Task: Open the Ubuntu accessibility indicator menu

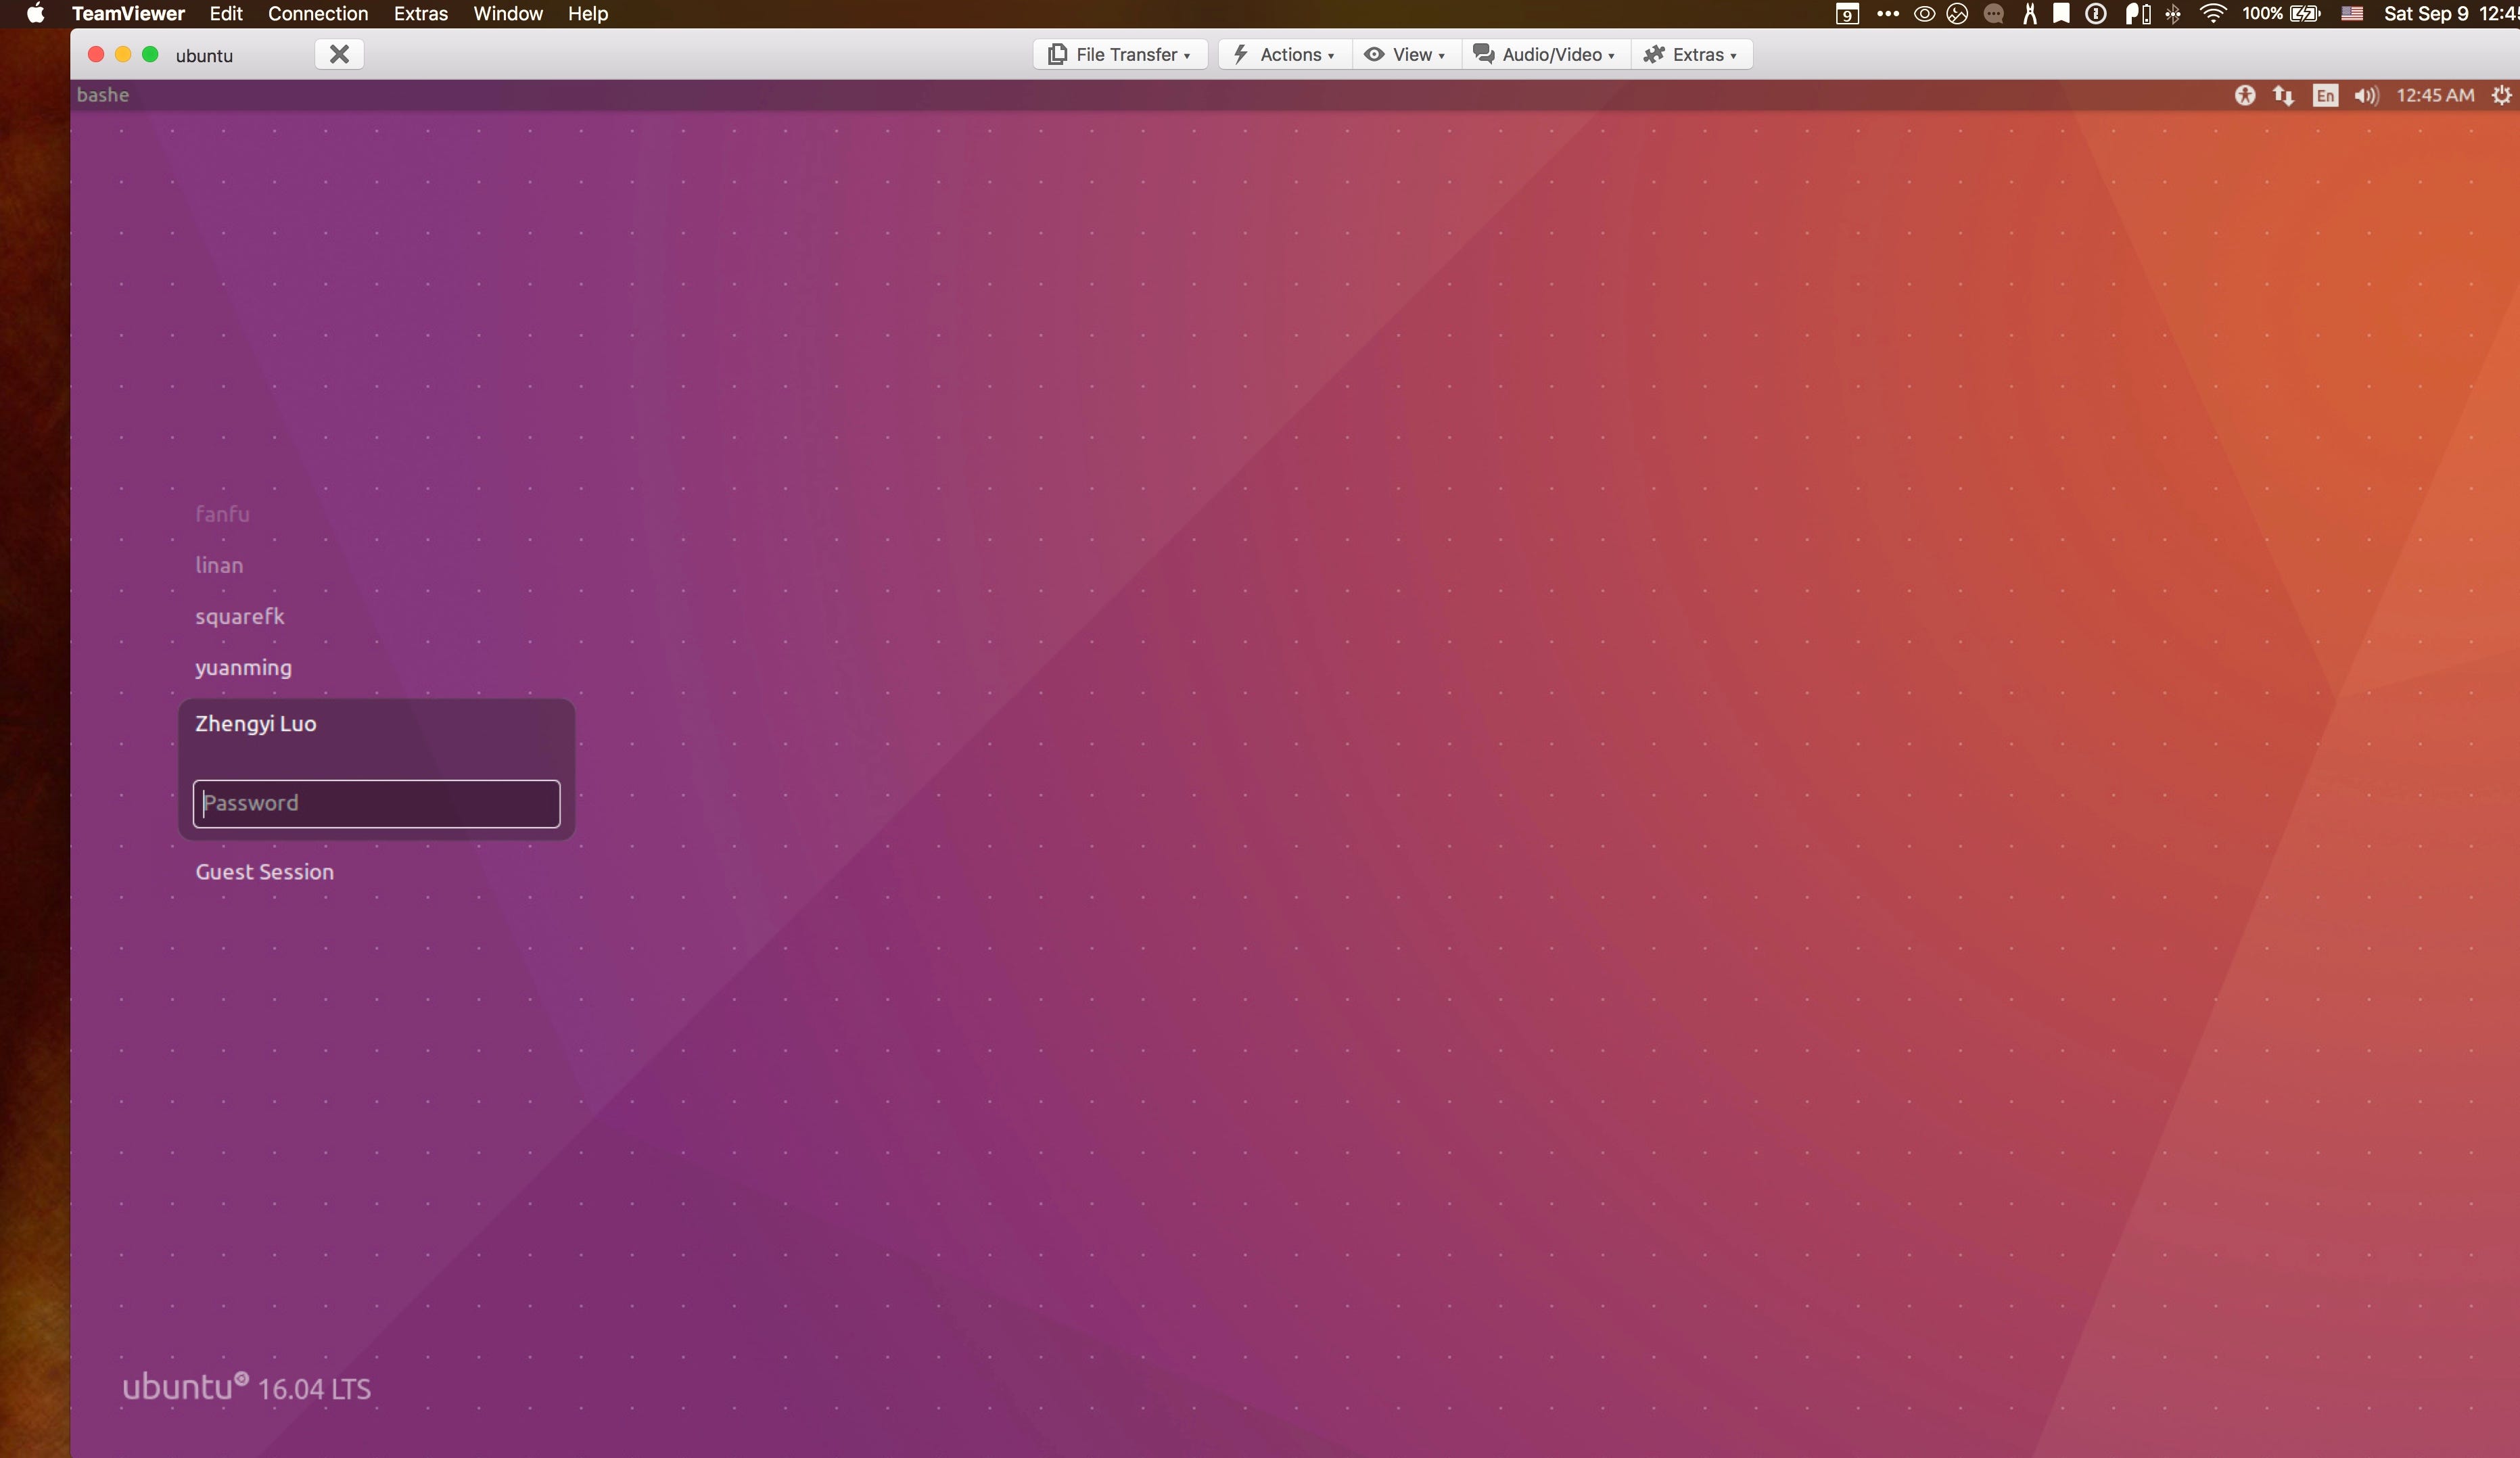Action: click(2244, 95)
